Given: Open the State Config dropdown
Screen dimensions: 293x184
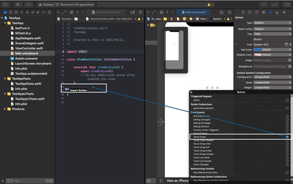Looking at the screenshot, I should click(272, 29).
